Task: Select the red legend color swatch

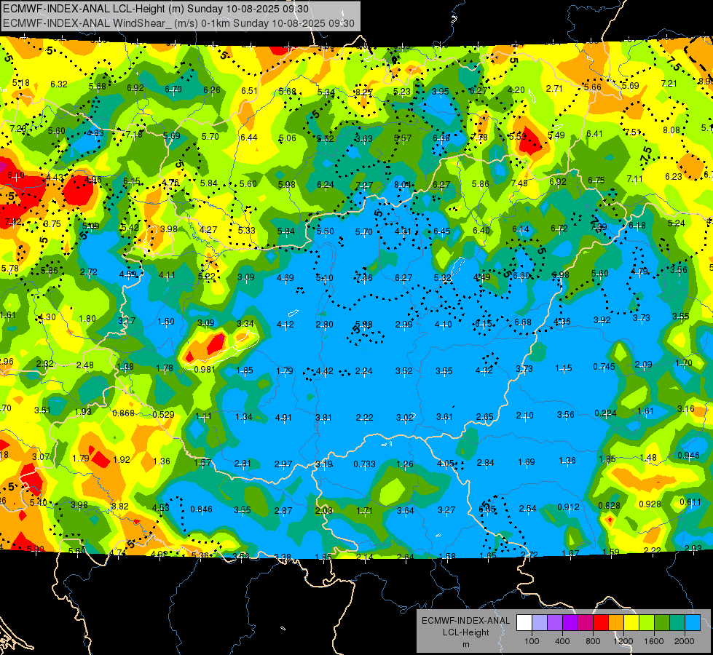Action: [601, 623]
